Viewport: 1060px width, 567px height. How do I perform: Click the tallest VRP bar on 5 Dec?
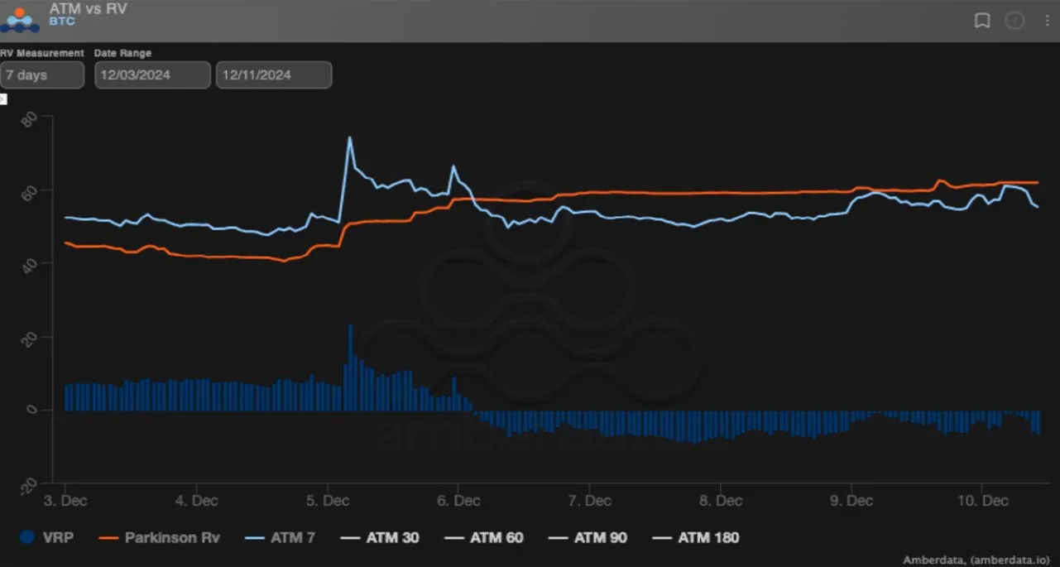pyautogui.click(x=350, y=368)
